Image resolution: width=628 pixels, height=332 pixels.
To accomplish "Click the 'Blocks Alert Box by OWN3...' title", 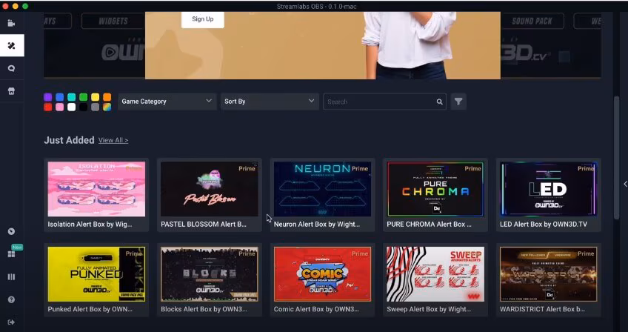I will 204,310.
